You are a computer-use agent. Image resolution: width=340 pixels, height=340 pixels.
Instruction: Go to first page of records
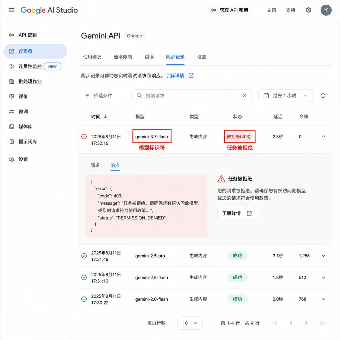point(275,323)
